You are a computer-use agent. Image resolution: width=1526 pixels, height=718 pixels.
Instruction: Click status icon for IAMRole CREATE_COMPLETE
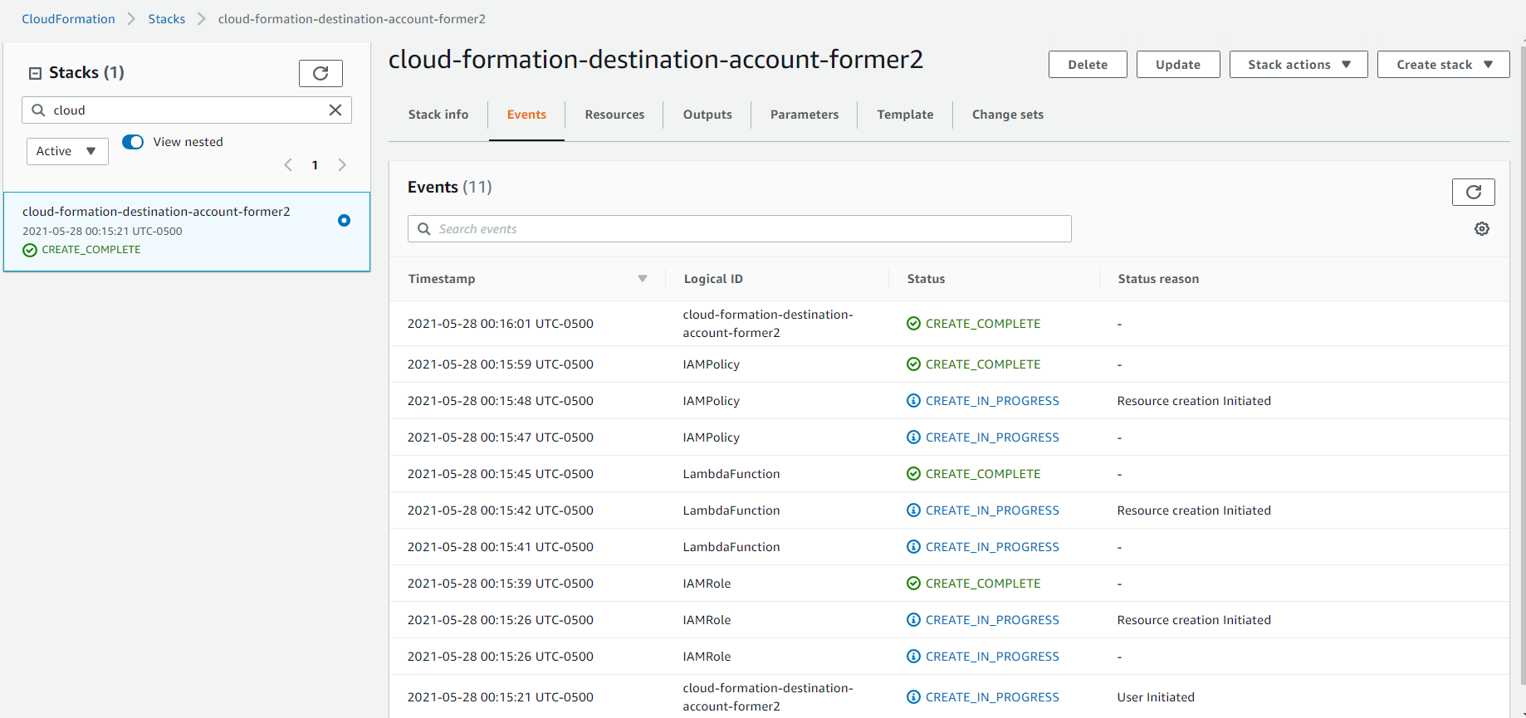(913, 584)
